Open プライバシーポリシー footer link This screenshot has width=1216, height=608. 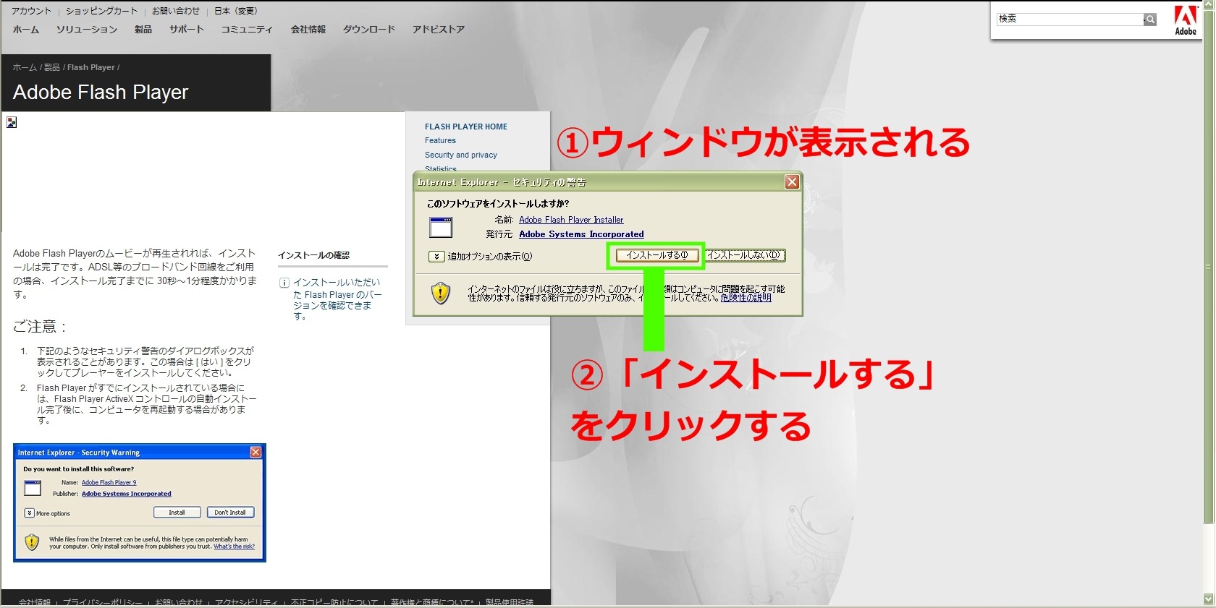(103, 602)
